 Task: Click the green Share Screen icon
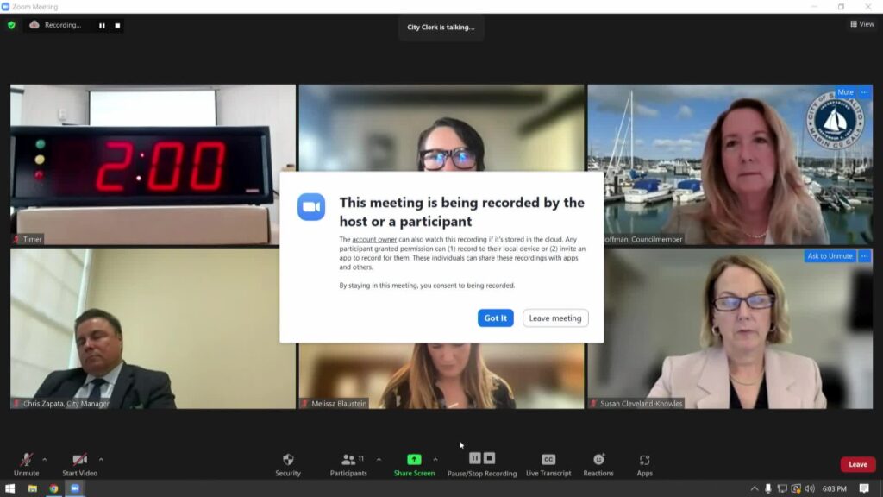click(414, 459)
